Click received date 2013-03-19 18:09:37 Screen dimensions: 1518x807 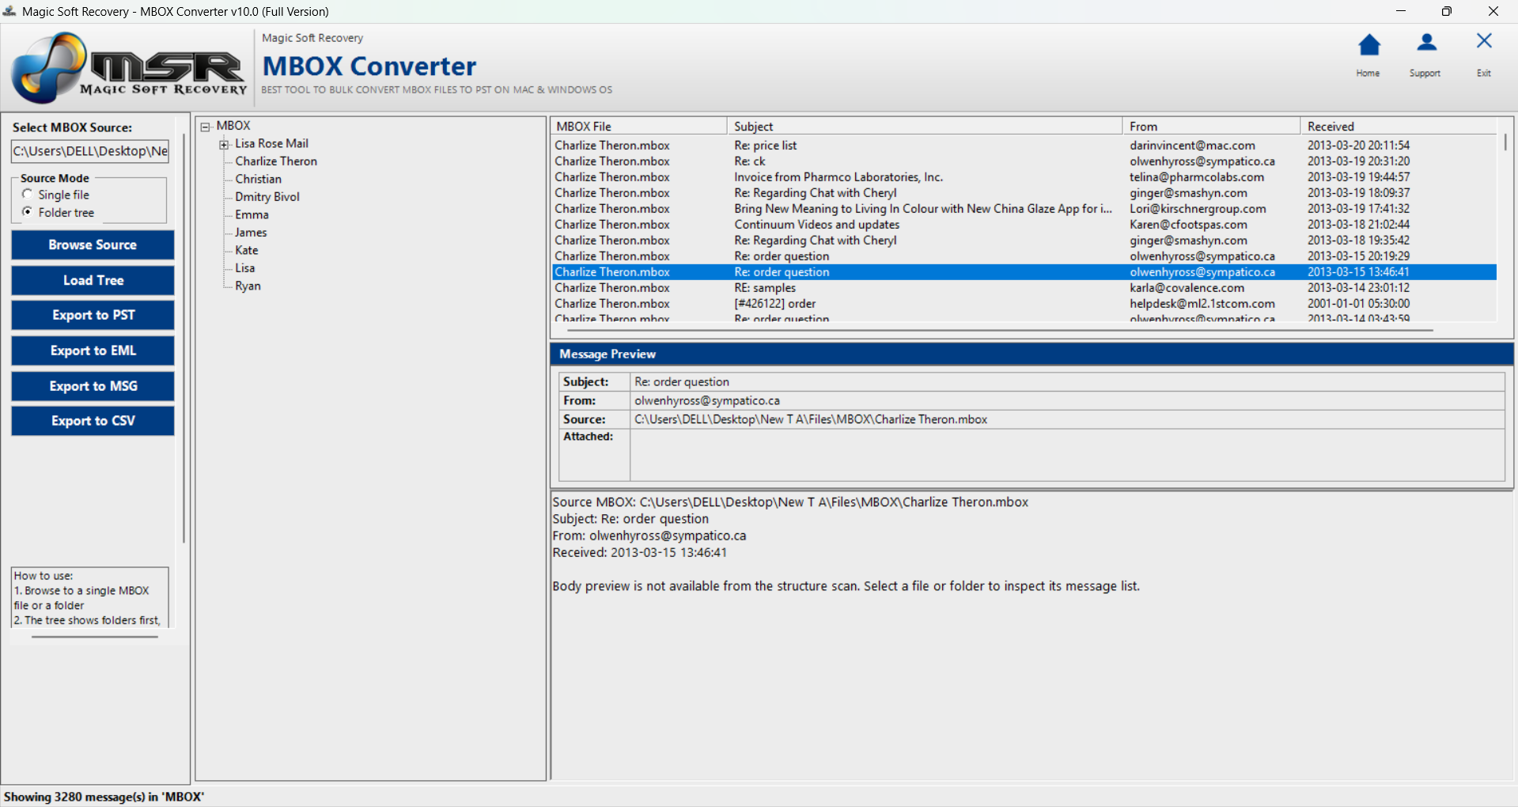[1358, 193]
